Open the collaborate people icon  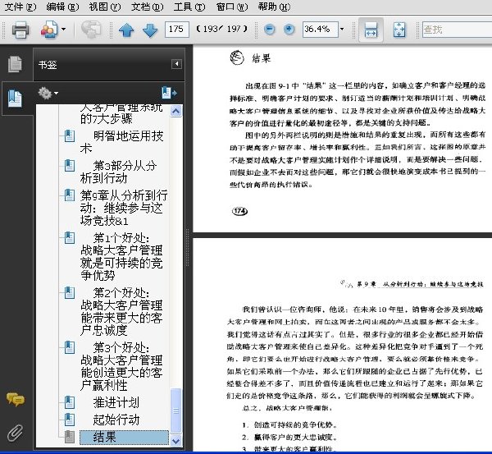(49, 30)
